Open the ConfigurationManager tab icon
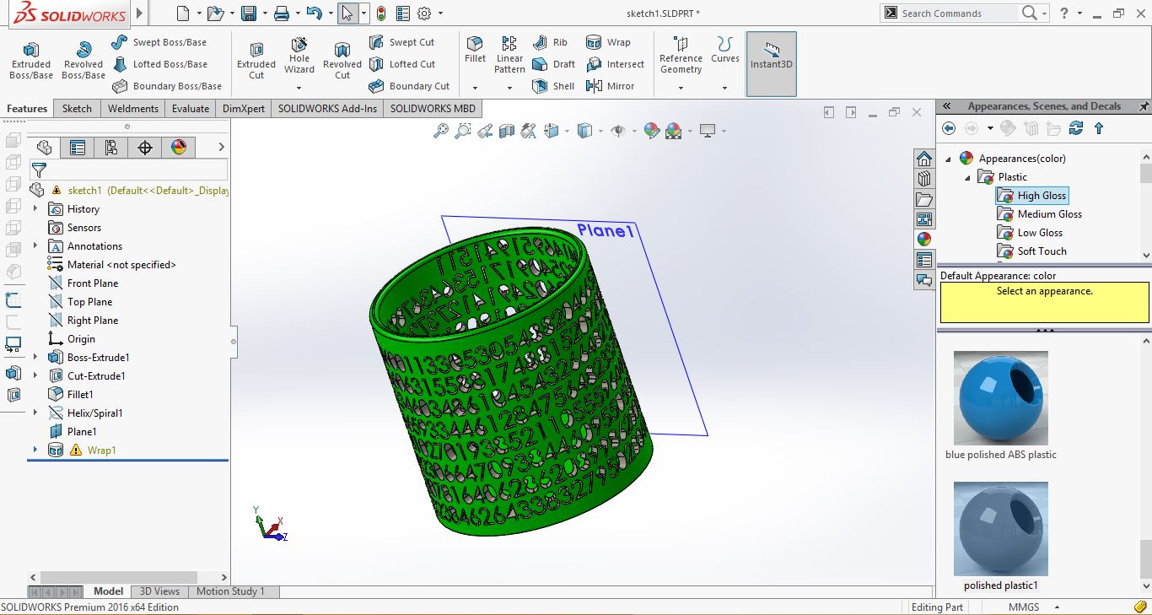Screen dimensions: 1152x615 pyautogui.click(x=110, y=148)
